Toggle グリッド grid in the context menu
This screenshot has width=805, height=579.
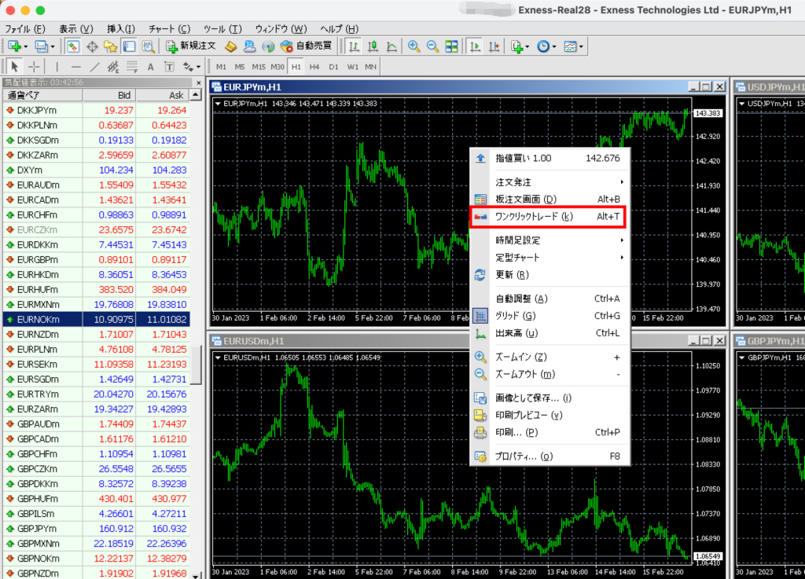click(550, 316)
